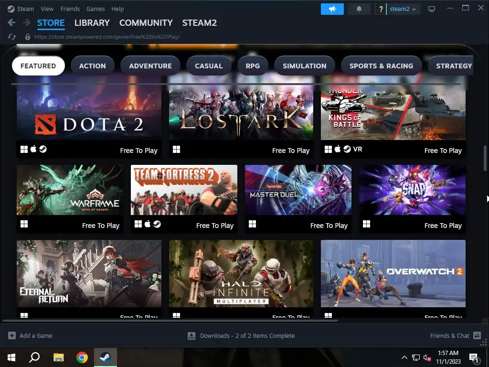Select the ACTION category pill

(93, 66)
